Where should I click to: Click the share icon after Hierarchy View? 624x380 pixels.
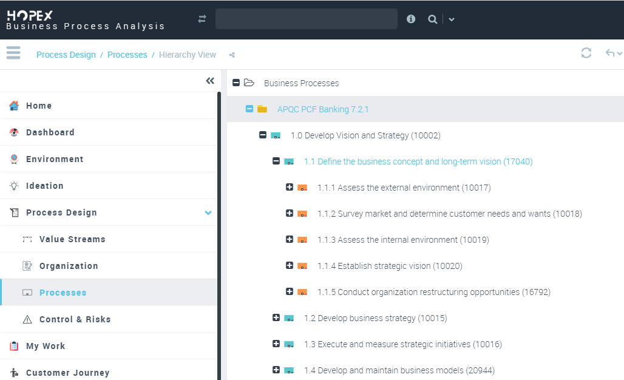(x=232, y=55)
